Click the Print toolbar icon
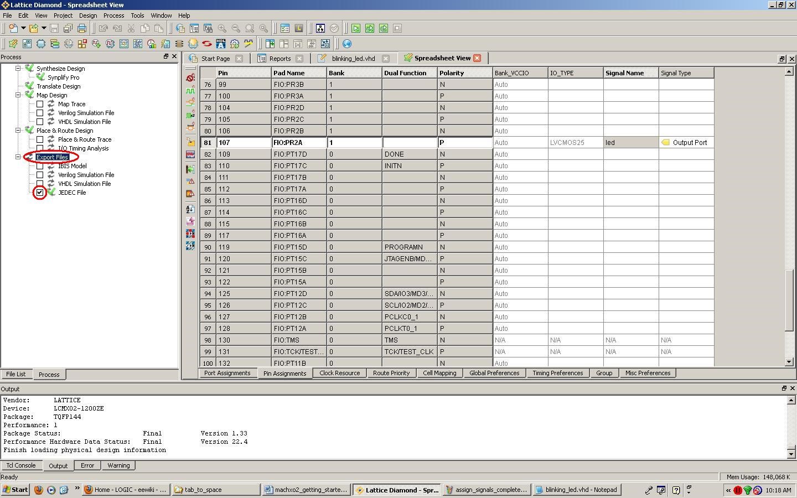 tap(82, 28)
